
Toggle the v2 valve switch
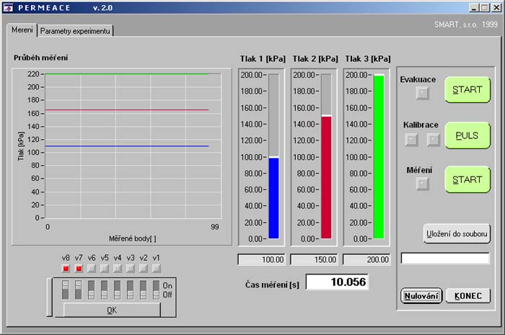144,290
